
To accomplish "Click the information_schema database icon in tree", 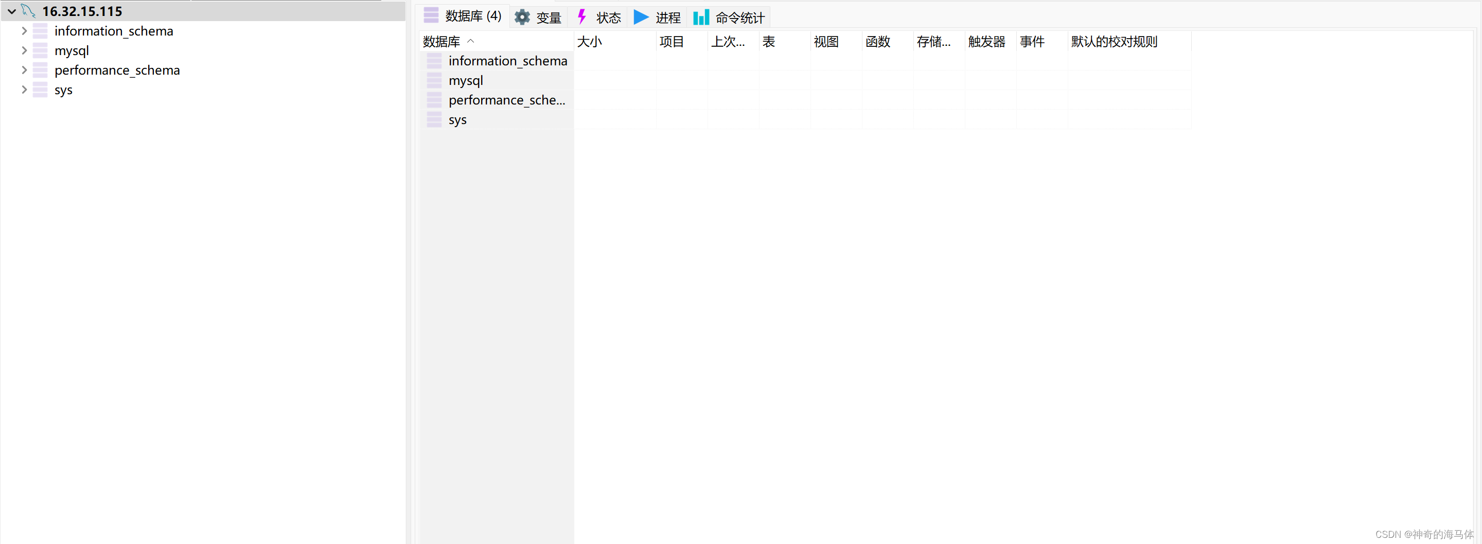I will coord(40,31).
